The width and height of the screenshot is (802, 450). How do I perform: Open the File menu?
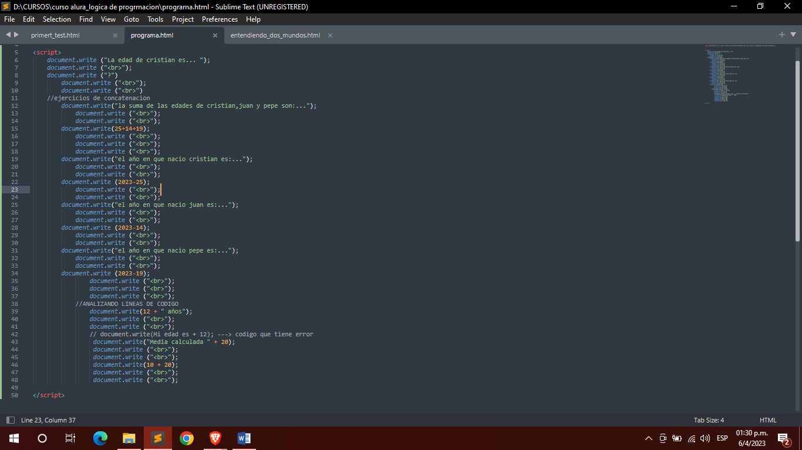[9, 19]
